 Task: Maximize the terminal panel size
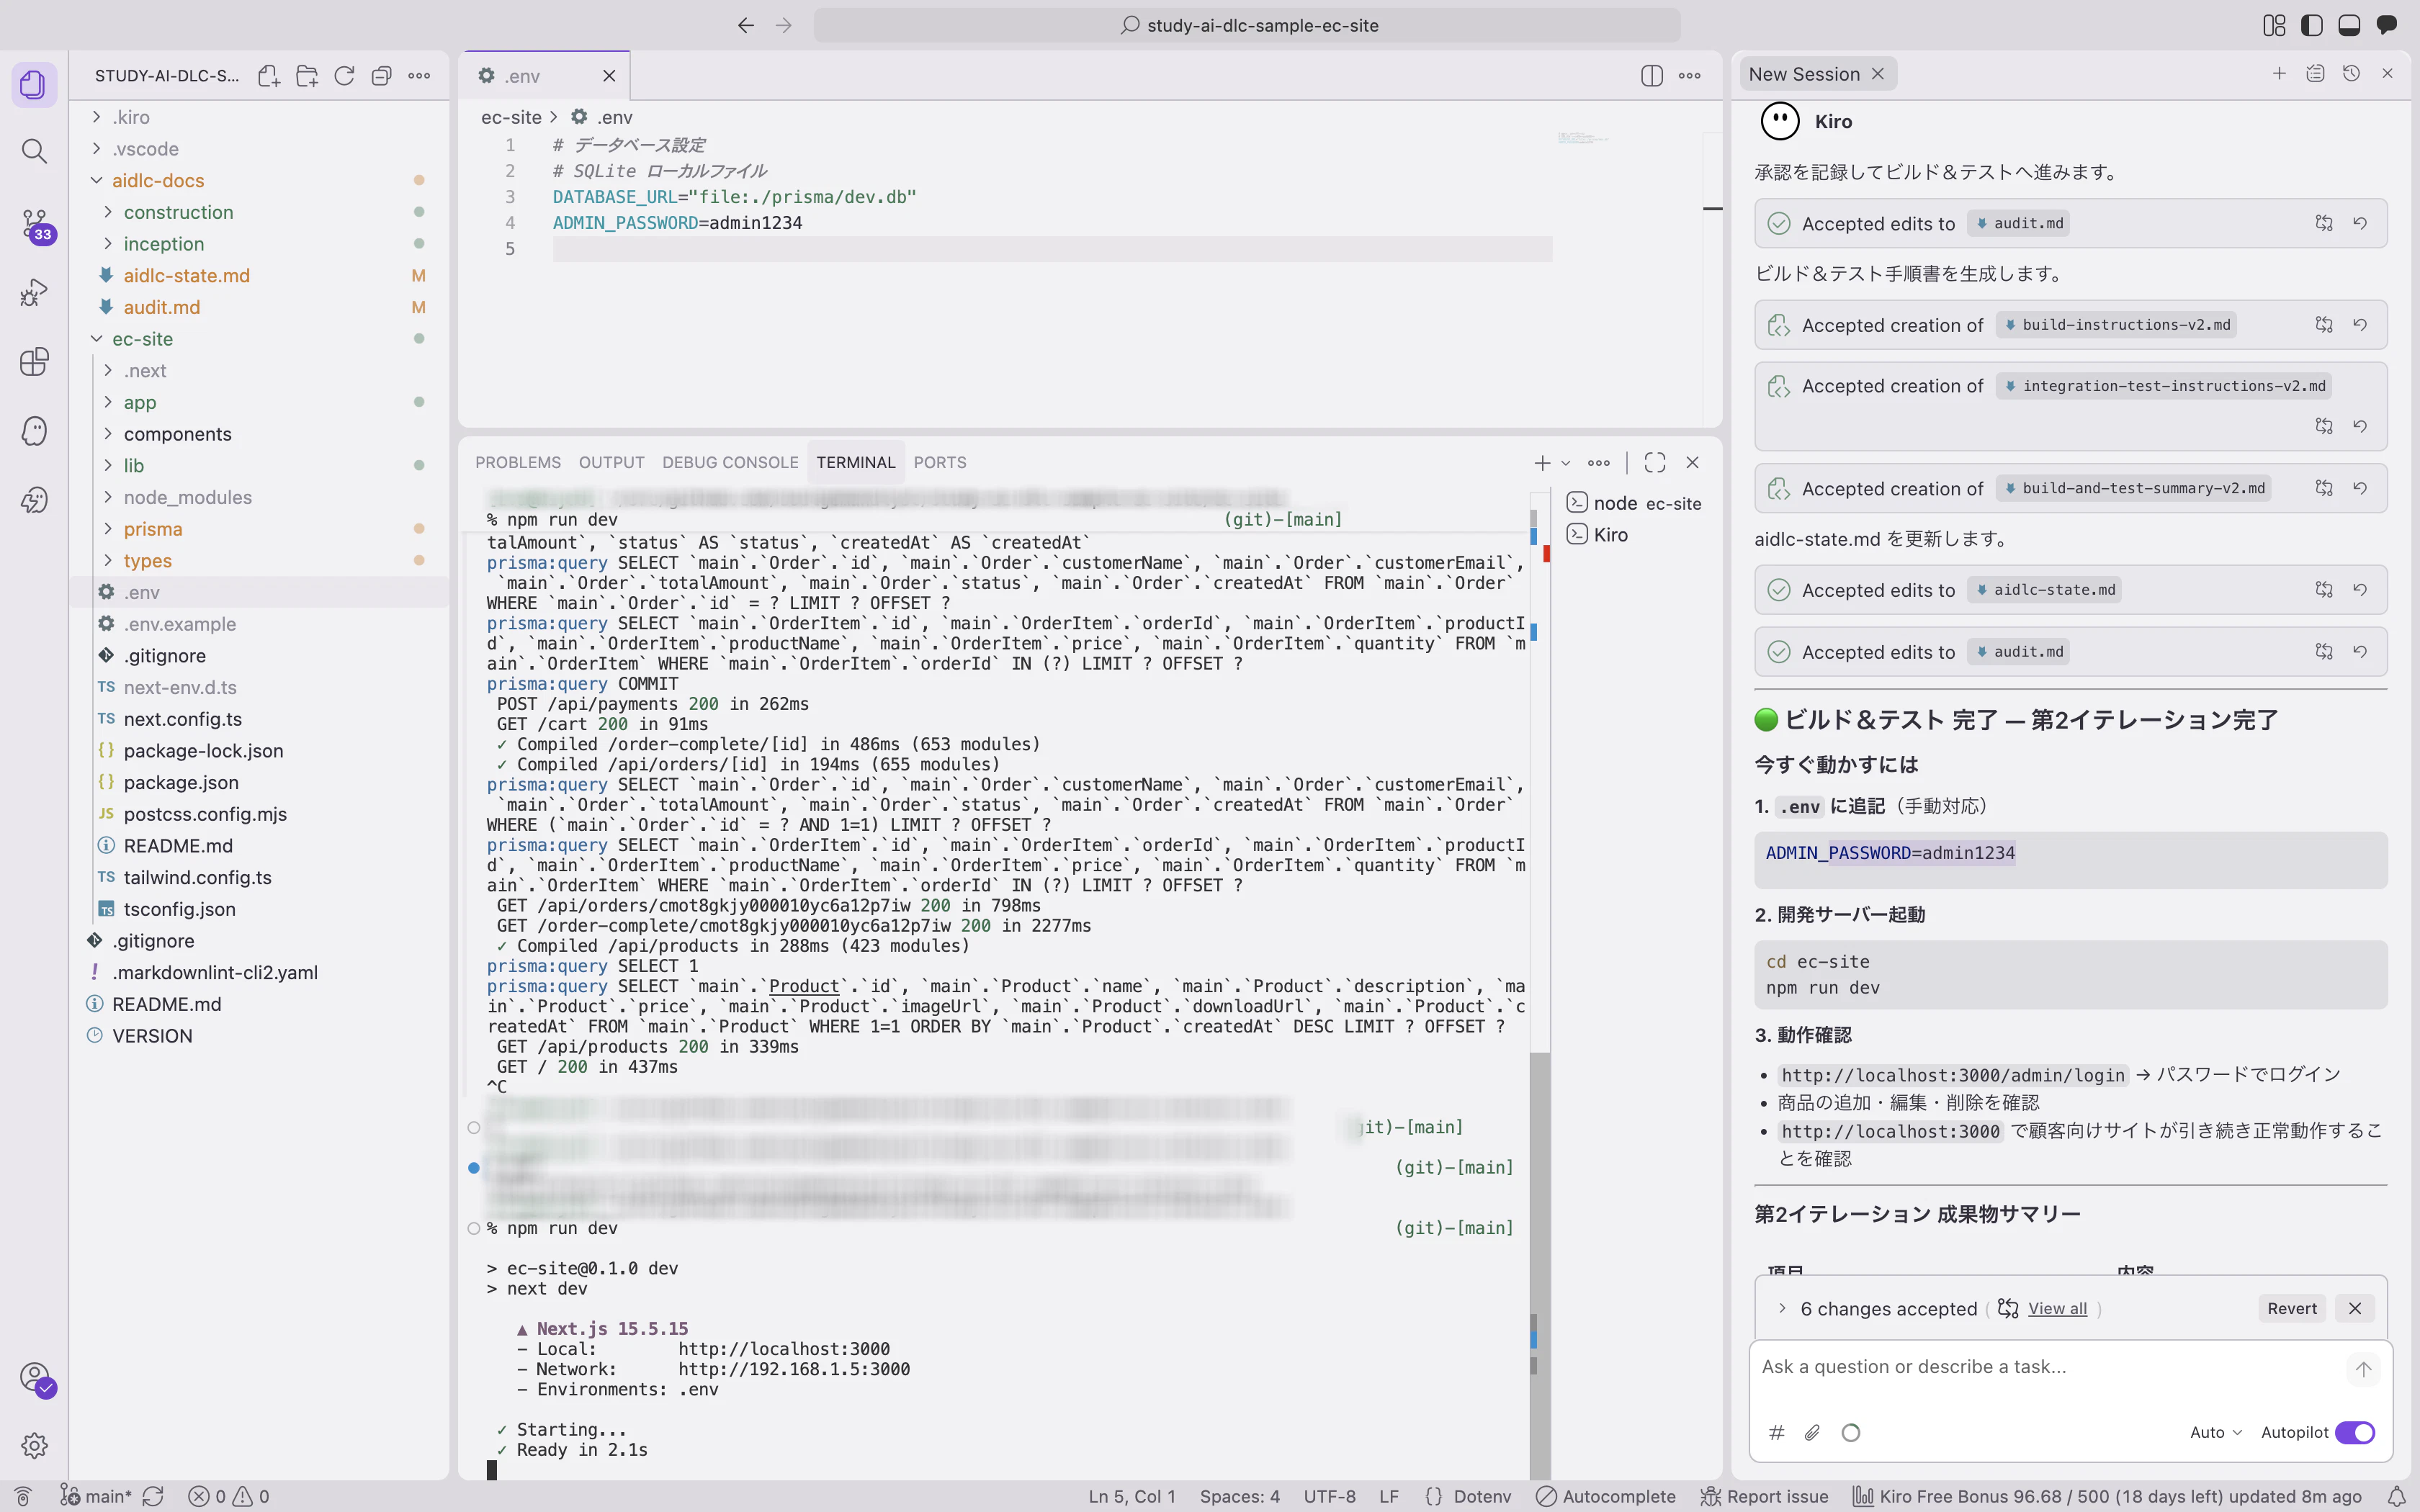[x=1655, y=462]
